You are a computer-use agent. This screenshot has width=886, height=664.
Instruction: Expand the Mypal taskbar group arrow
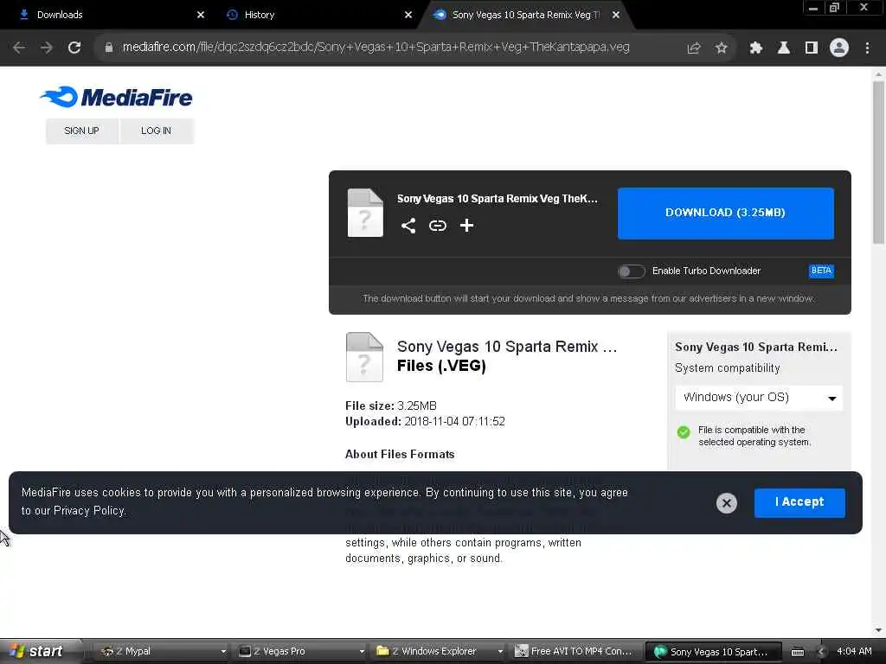click(223, 652)
